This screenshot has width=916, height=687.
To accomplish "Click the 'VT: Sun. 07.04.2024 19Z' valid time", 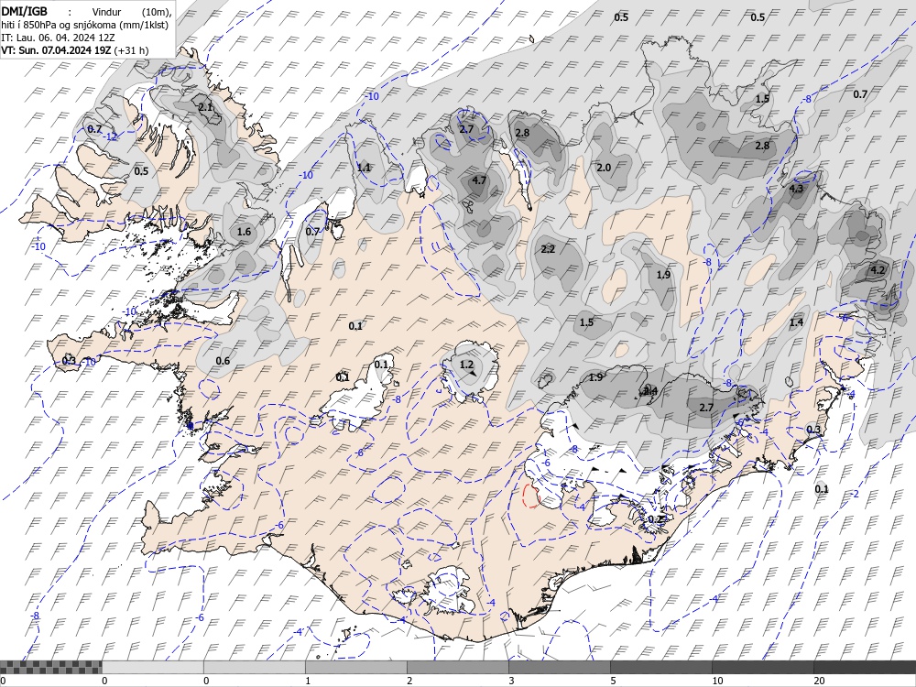I will [x=56, y=50].
